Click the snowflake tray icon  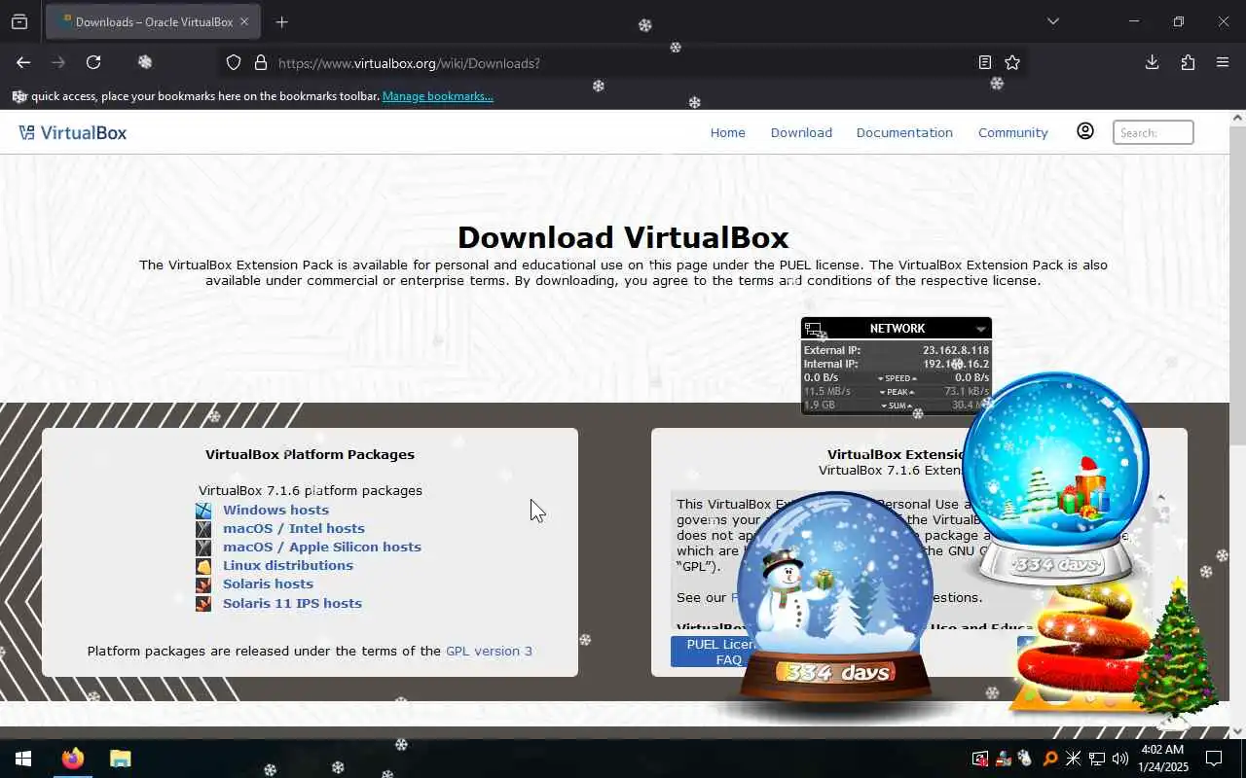click(1073, 759)
